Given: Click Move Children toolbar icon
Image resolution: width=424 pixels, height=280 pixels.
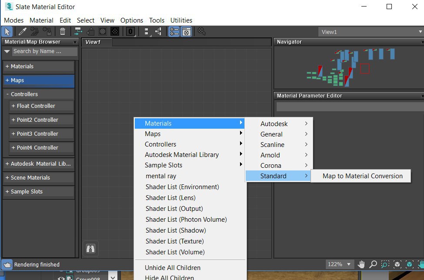Looking at the screenshot, I should click(x=78, y=32).
